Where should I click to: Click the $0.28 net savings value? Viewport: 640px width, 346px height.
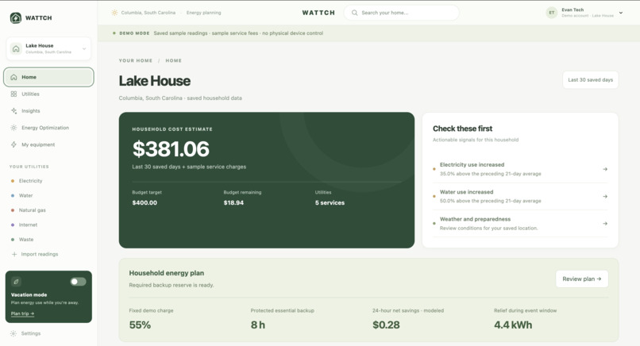coord(386,325)
